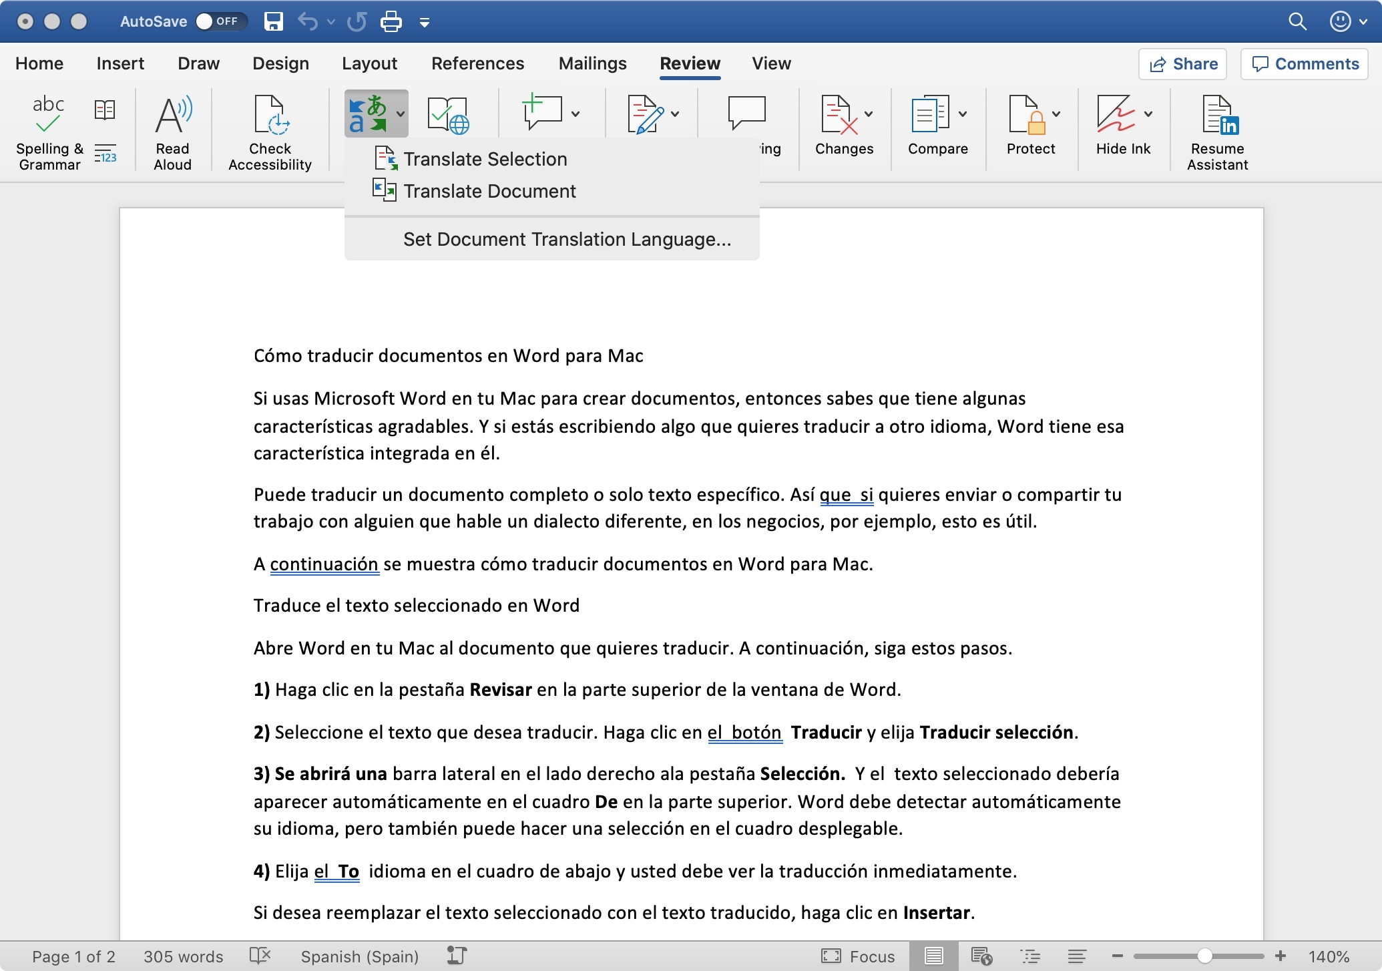The width and height of the screenshot is (1382, 971).
Task: Click the zoom in plus button
Action: [1281, 956]
